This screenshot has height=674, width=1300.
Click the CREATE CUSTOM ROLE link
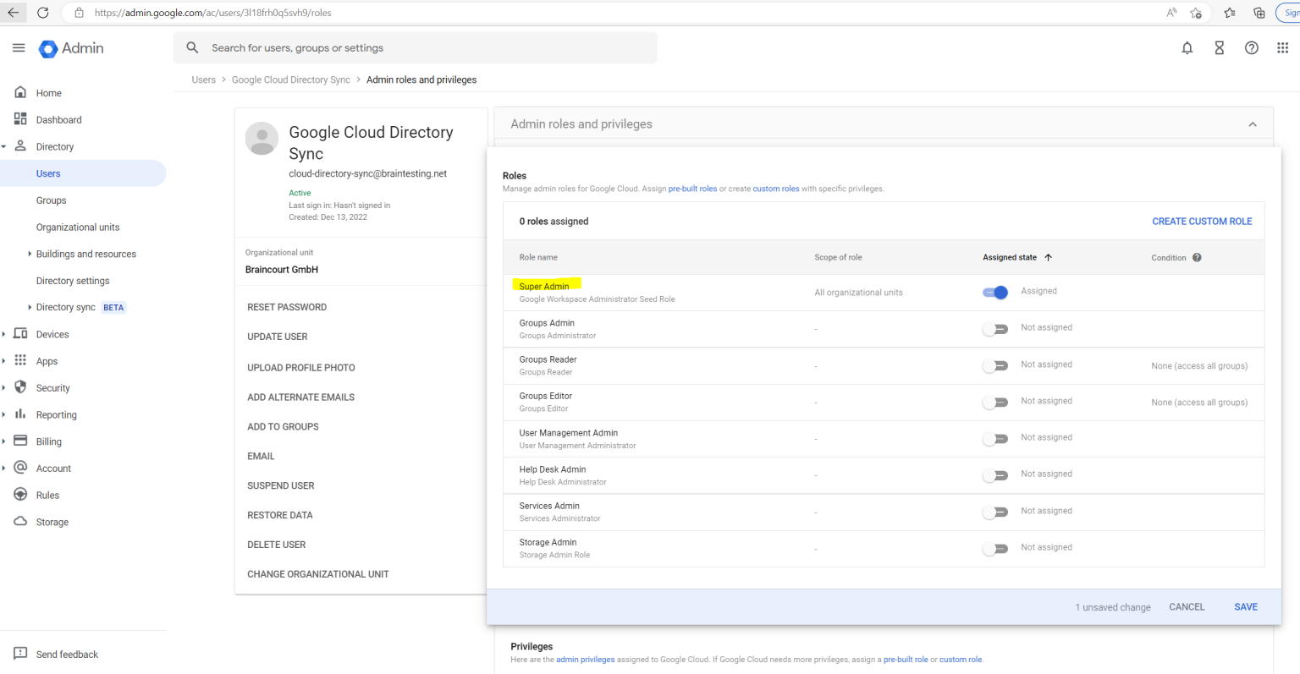1202,221
